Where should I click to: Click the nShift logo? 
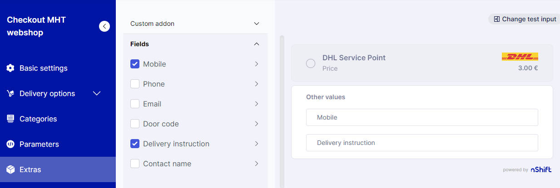(541, 169)
